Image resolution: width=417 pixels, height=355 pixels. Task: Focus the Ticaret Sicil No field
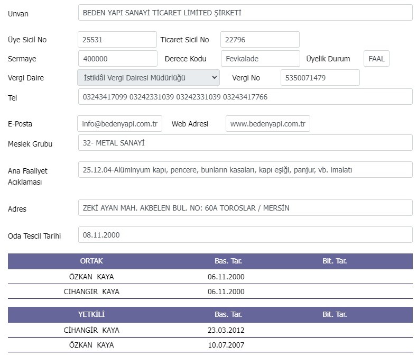click(260, 39)
